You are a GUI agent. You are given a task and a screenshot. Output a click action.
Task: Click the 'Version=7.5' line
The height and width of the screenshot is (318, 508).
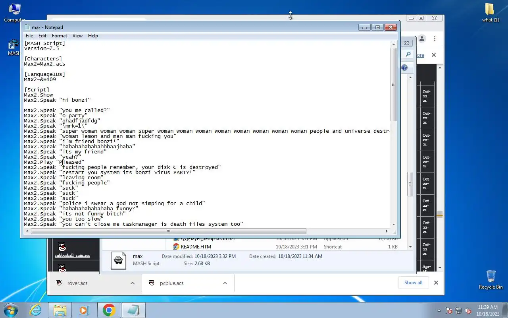tap(41, 48)
